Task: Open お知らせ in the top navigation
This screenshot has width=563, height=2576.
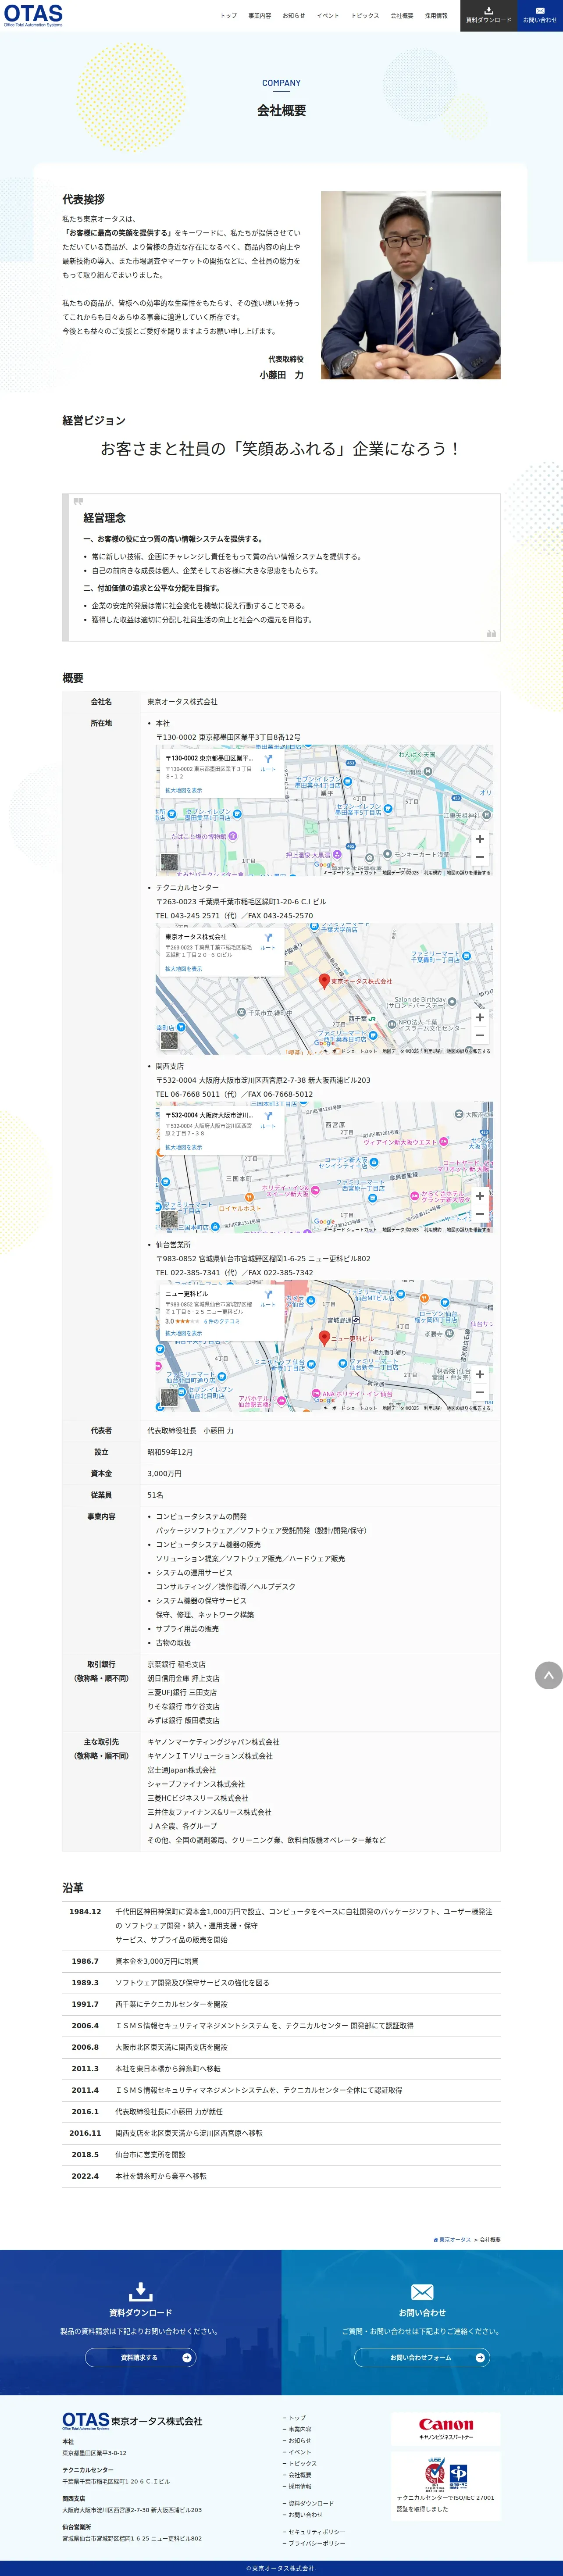Action: [x=294, y=16]
